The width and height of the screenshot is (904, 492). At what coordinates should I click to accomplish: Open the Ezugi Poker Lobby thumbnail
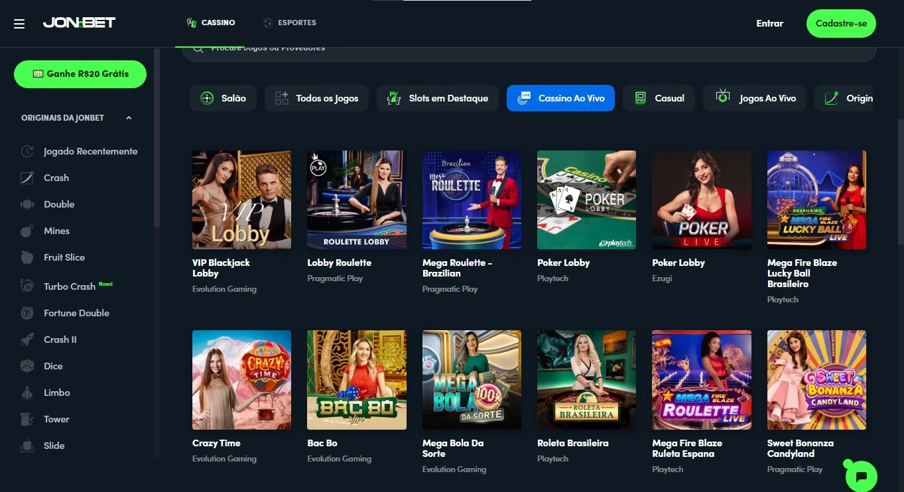click(702, 200)
